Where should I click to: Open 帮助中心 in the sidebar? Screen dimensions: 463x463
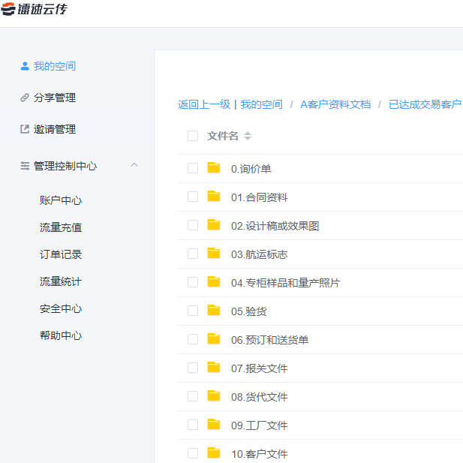(x=61, y=335)
